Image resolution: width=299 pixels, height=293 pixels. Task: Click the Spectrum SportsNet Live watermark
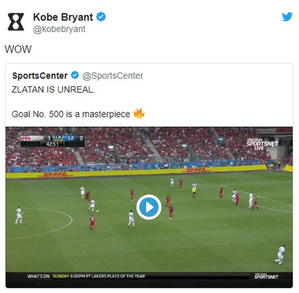click(262, 144)
